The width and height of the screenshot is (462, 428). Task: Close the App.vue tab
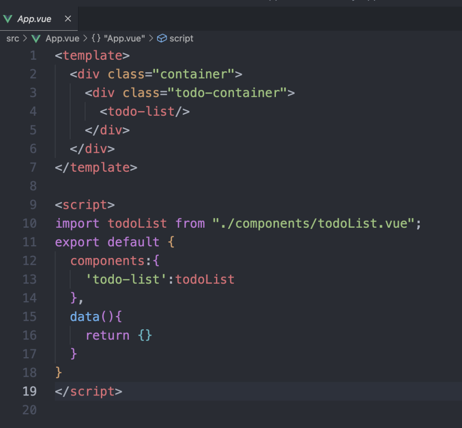(68, 19)
